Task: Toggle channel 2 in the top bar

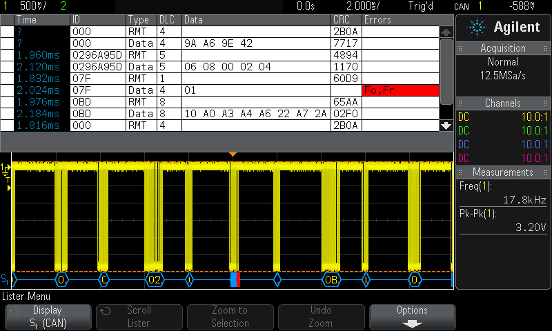Action: (63, 6)
